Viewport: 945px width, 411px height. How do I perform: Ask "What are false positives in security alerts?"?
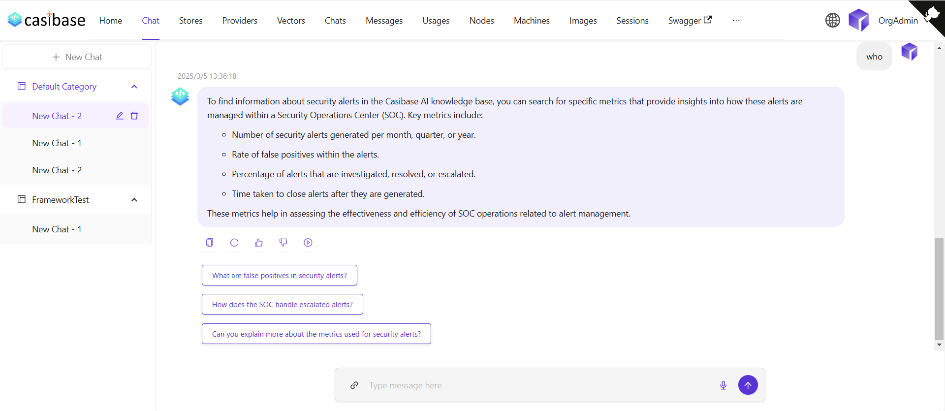tap(279, 276)
